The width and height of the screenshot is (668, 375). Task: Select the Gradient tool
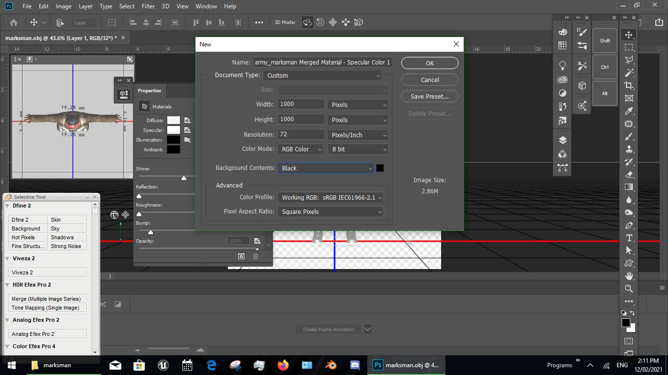click(629, 187)
